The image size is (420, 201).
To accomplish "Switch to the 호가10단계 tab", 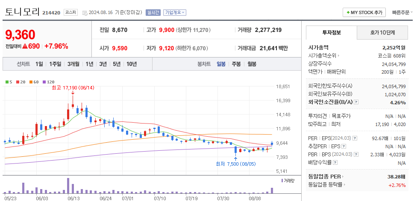I will click(382, 32).
